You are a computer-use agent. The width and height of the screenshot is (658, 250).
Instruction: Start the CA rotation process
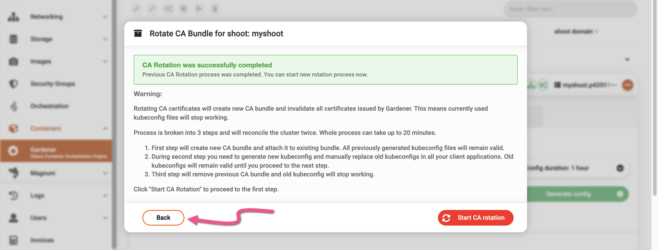click(475, 218)
